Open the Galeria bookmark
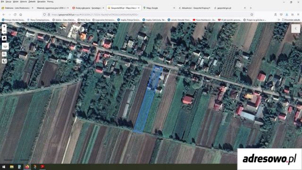The height and width of the screenshot is (170, 302). point(64,20)
